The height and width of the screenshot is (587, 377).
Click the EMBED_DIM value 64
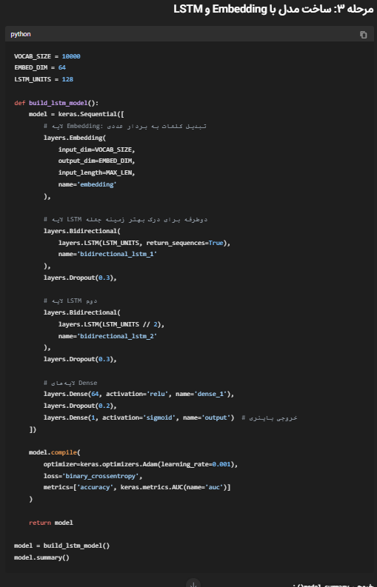(x=61, y=67)
